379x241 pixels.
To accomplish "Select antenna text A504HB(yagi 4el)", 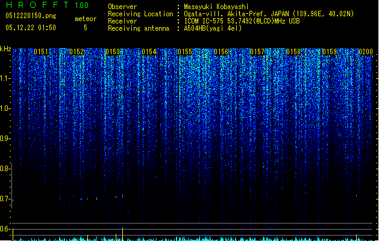I will click(x=213, y=28).
